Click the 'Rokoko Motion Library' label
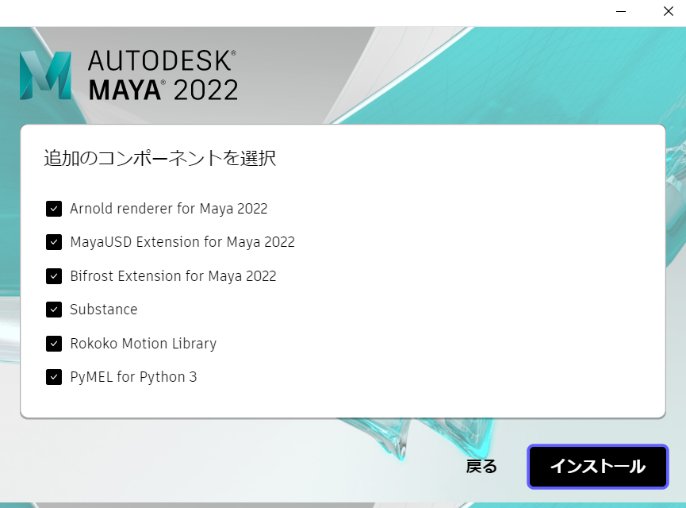This screenshot has height=508, width=686. (144, 344)
